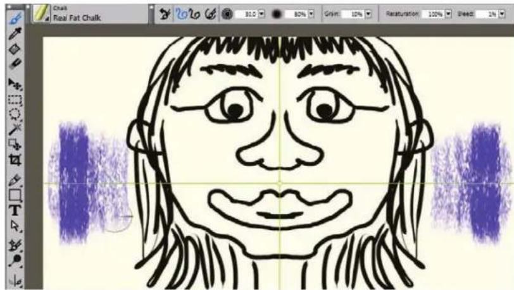
Task: Select the Selection Adjuster tool
Action: 15,144
